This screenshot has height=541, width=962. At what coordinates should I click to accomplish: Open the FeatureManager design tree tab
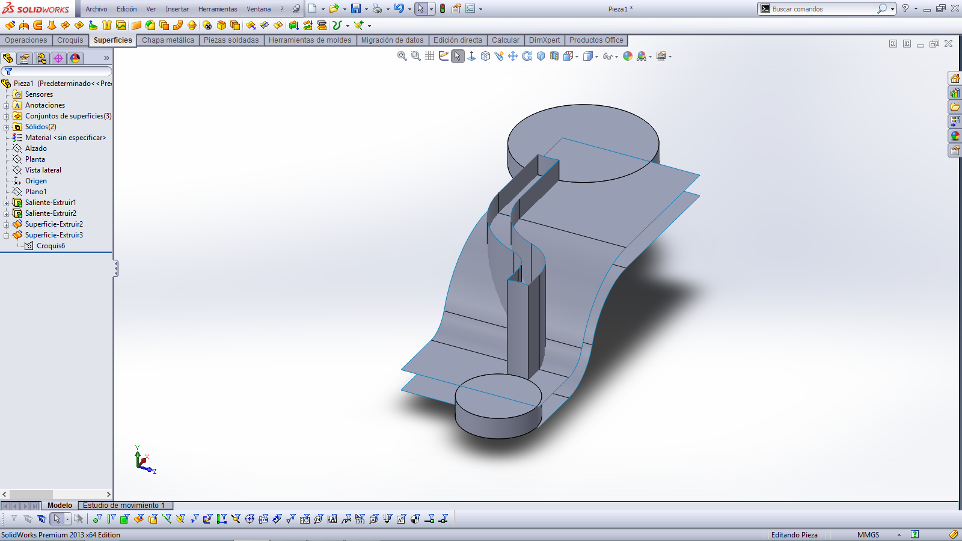pos(8,58)
